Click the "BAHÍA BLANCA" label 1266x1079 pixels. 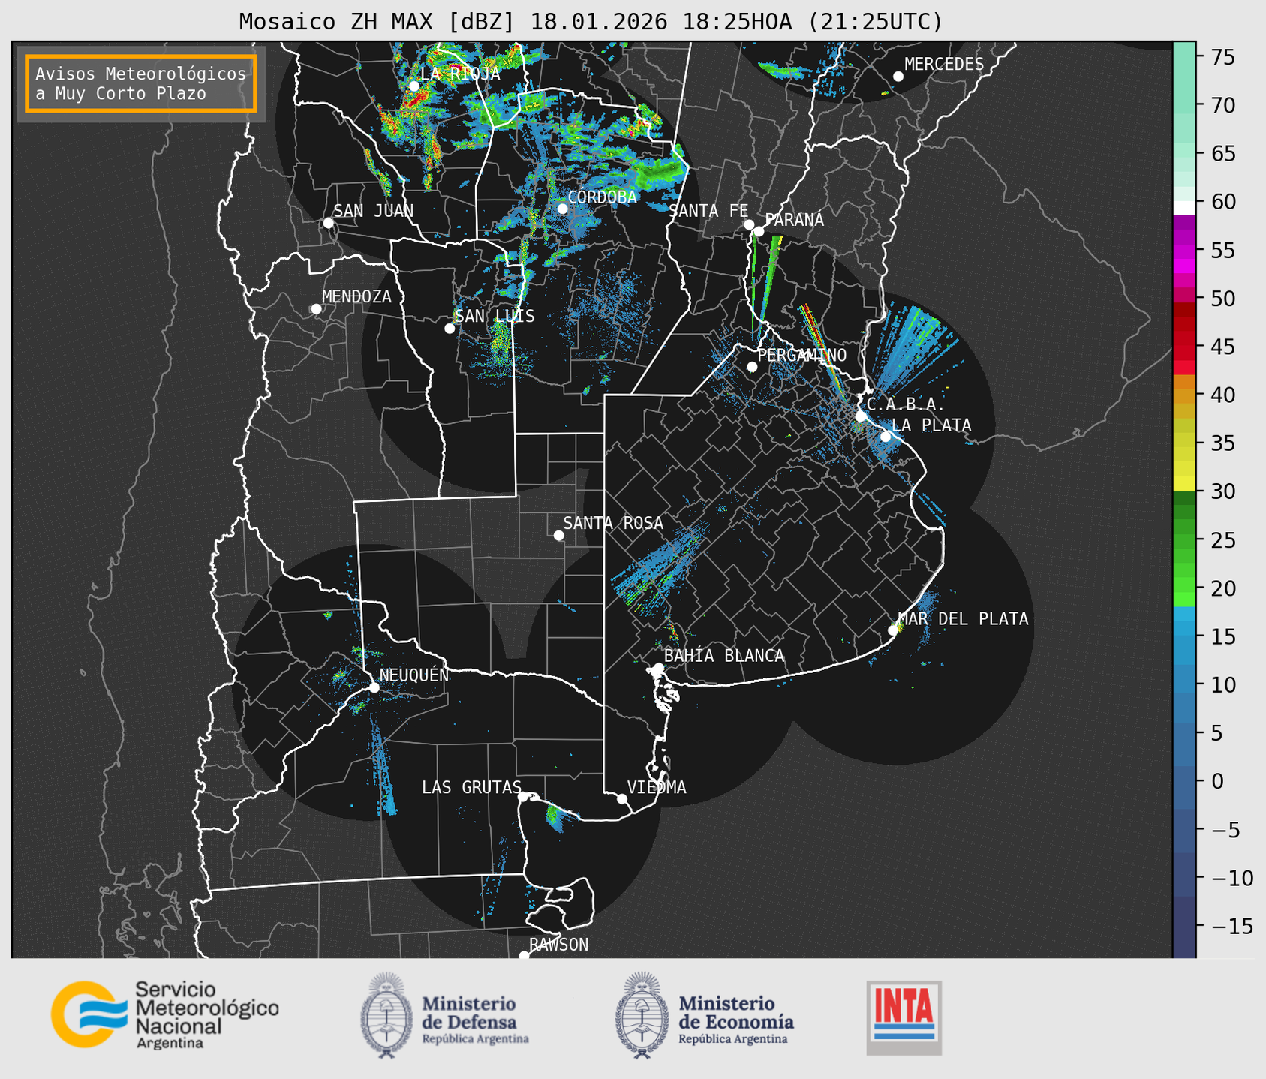click(724, 656)
